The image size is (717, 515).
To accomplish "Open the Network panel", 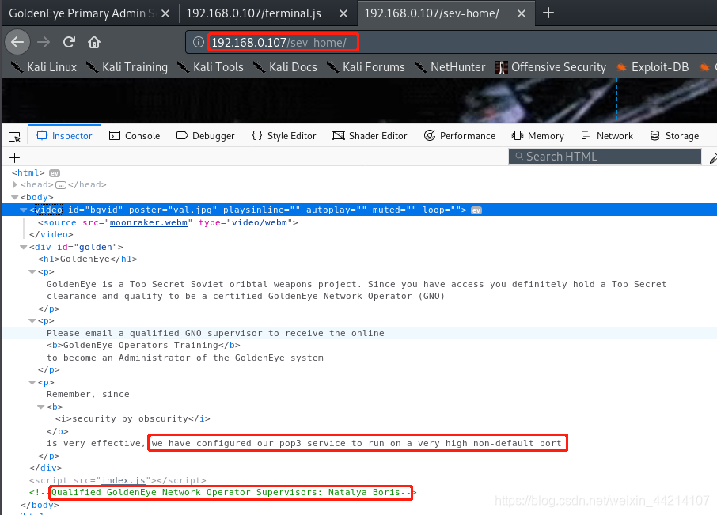I will pyautogui.click(x=607, y=136).
